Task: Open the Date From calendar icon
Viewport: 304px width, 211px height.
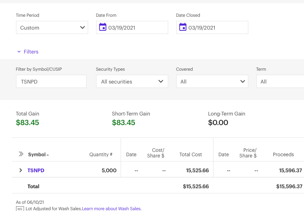Action: coord(103,27)
